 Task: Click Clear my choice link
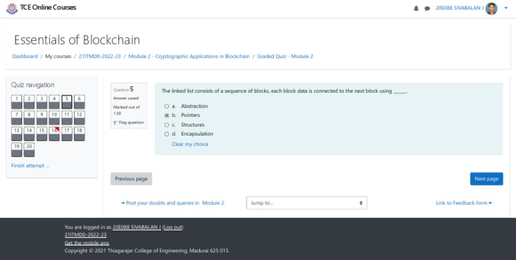pyautogui.click(x=190, y=144)
